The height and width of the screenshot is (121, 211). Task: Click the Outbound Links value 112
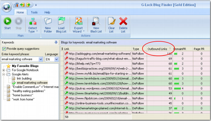[x=169, y=54]
